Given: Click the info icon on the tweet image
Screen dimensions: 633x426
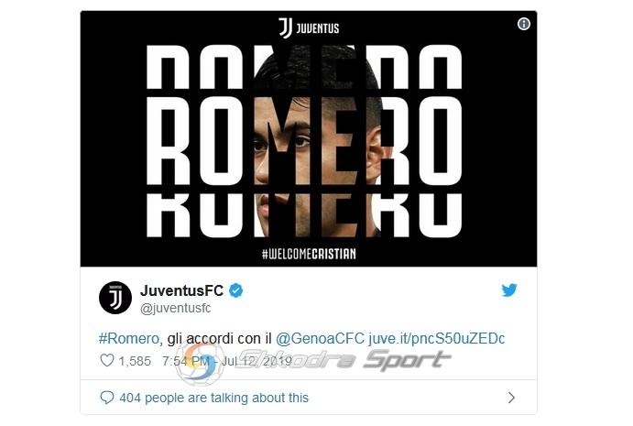Looking at the screenshot, I should tap(524, 24).
